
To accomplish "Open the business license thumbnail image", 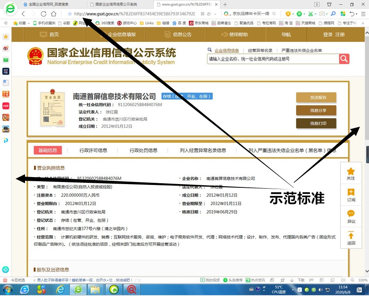I will [52, 108].
